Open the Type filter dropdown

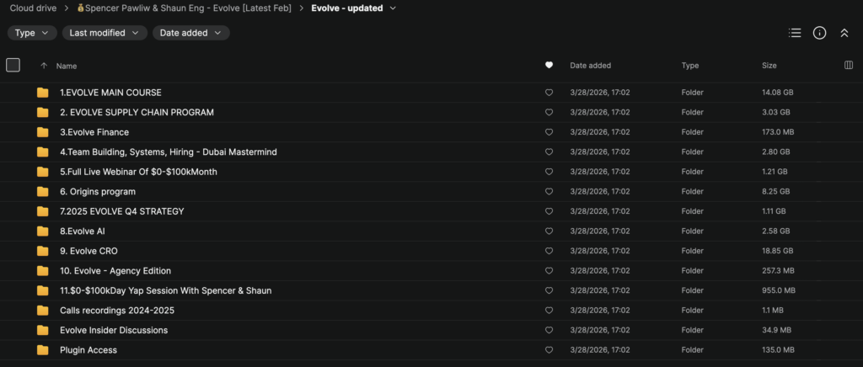pos(32,33)
